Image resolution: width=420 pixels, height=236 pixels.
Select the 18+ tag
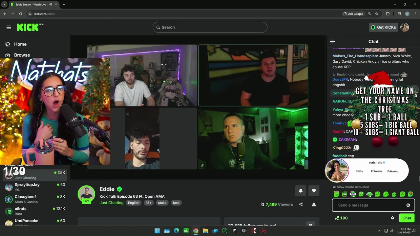[x=148, y=203]
